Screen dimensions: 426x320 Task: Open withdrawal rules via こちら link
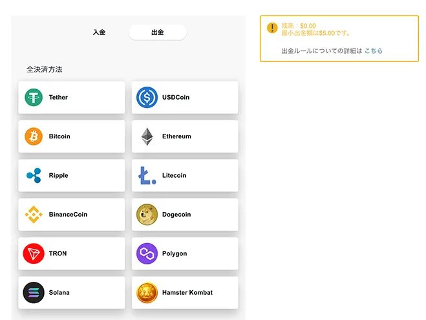coord(374,51)
